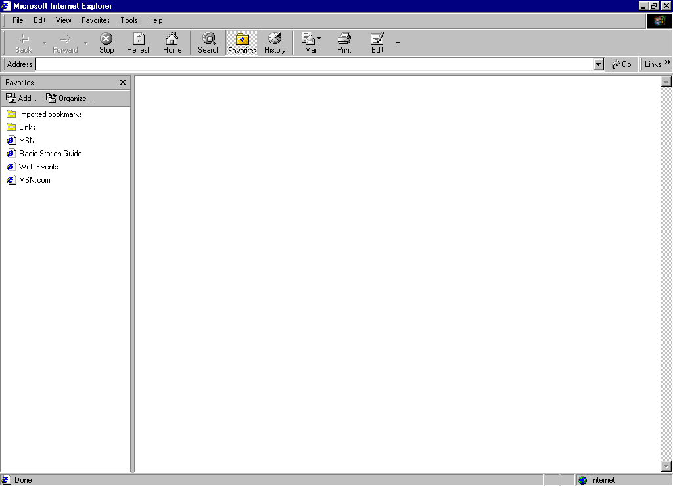This screenshot has width=673, height=486.
Task: Open the Radio Station Guide favorite
Action: pos(50,154)
